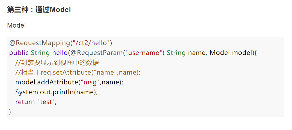Viewport: 292px width, 130px height.
Task: Click the String type before the name parameter
Action: (x=176, y=53)
